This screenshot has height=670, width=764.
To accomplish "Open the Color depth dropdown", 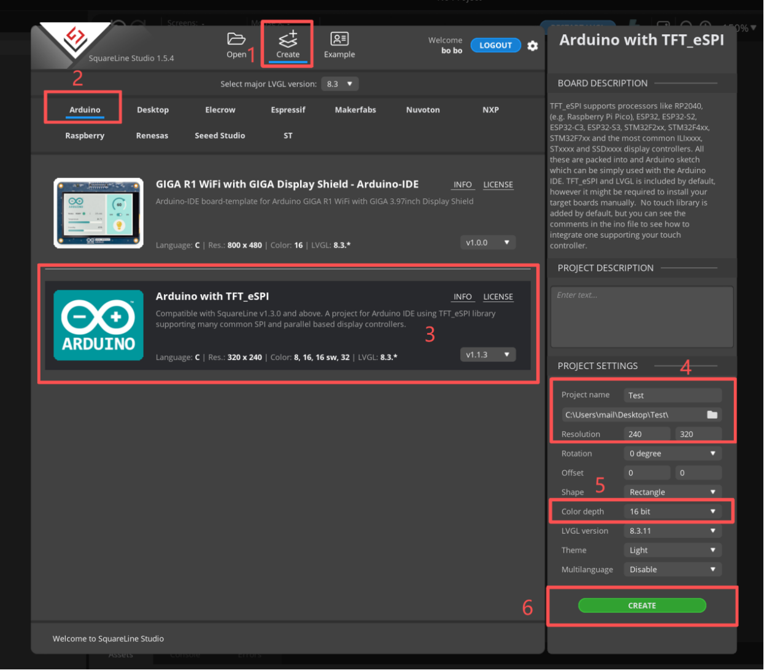I will click(673, 512).
